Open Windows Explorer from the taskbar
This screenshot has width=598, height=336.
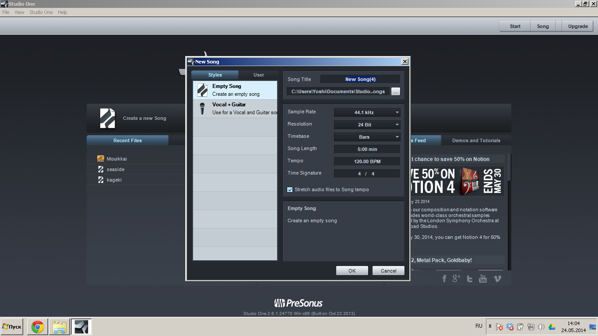(x=60, y=327)
